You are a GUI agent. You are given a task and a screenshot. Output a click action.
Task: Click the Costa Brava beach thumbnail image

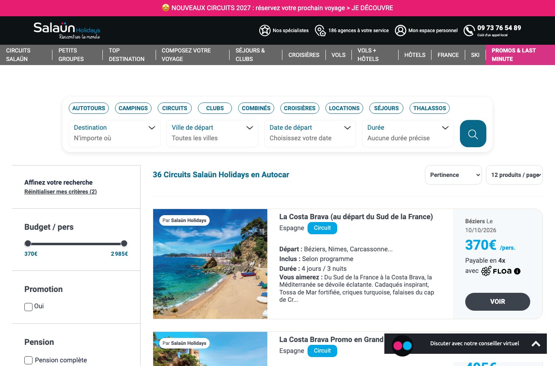(210, 264)
